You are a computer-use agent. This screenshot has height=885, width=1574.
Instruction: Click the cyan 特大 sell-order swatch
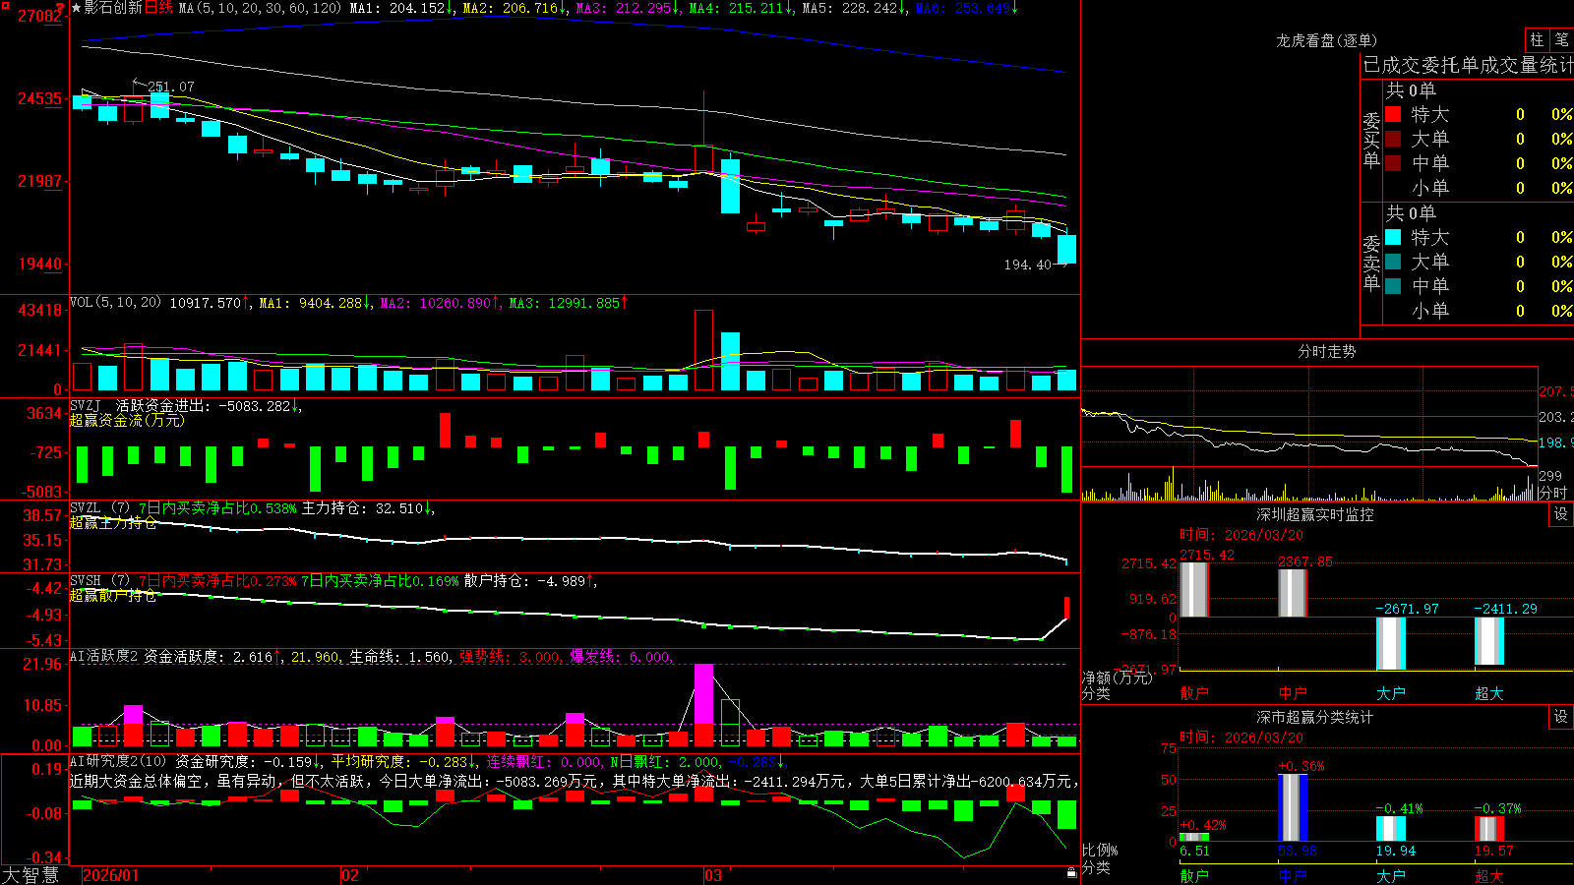[x=1393, y=237]
